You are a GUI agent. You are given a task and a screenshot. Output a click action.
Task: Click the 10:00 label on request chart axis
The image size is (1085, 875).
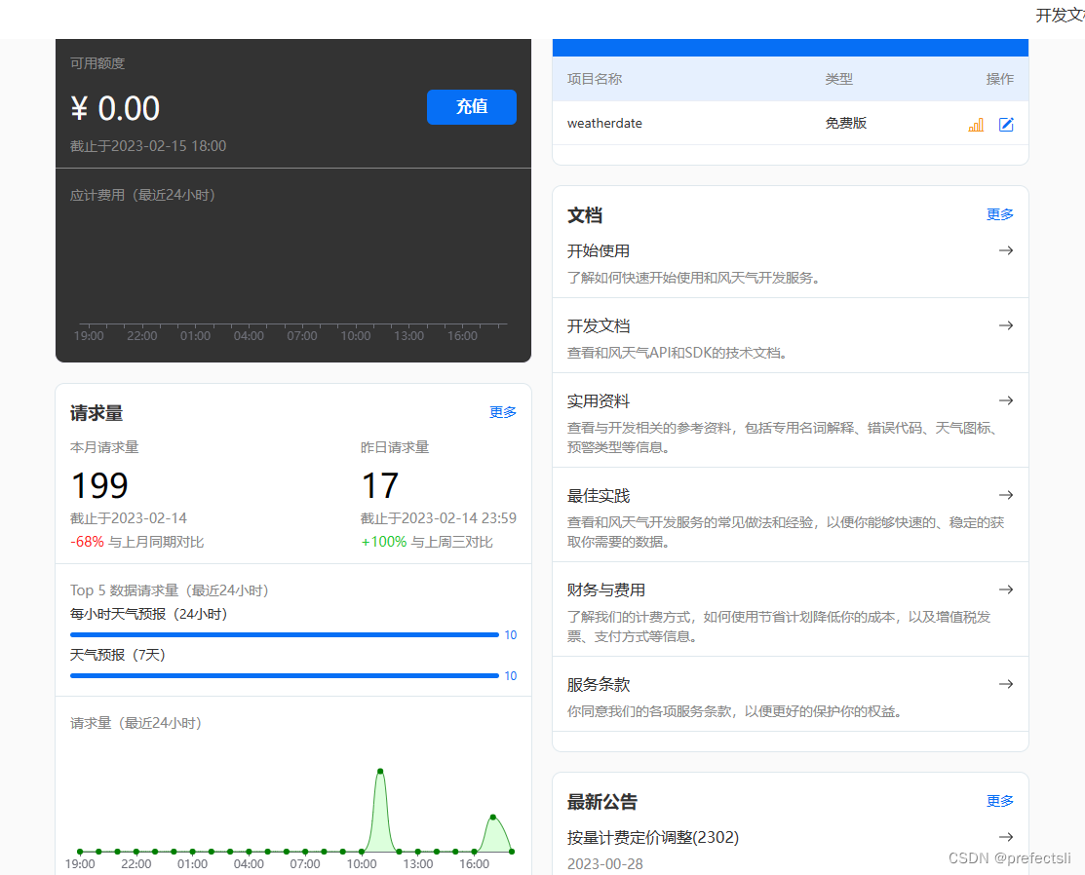[362, 864]
